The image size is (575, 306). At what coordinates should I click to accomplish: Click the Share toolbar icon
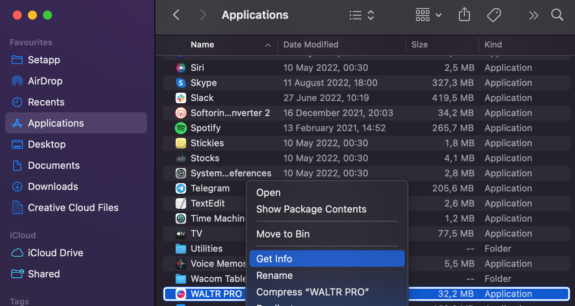tap(464, 15)
